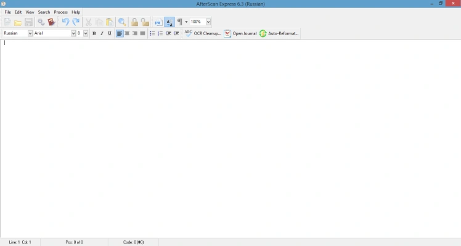This screenshot has height=246, width=461.
Task: Redo the last undone action
Action: (x=76, y=22)
